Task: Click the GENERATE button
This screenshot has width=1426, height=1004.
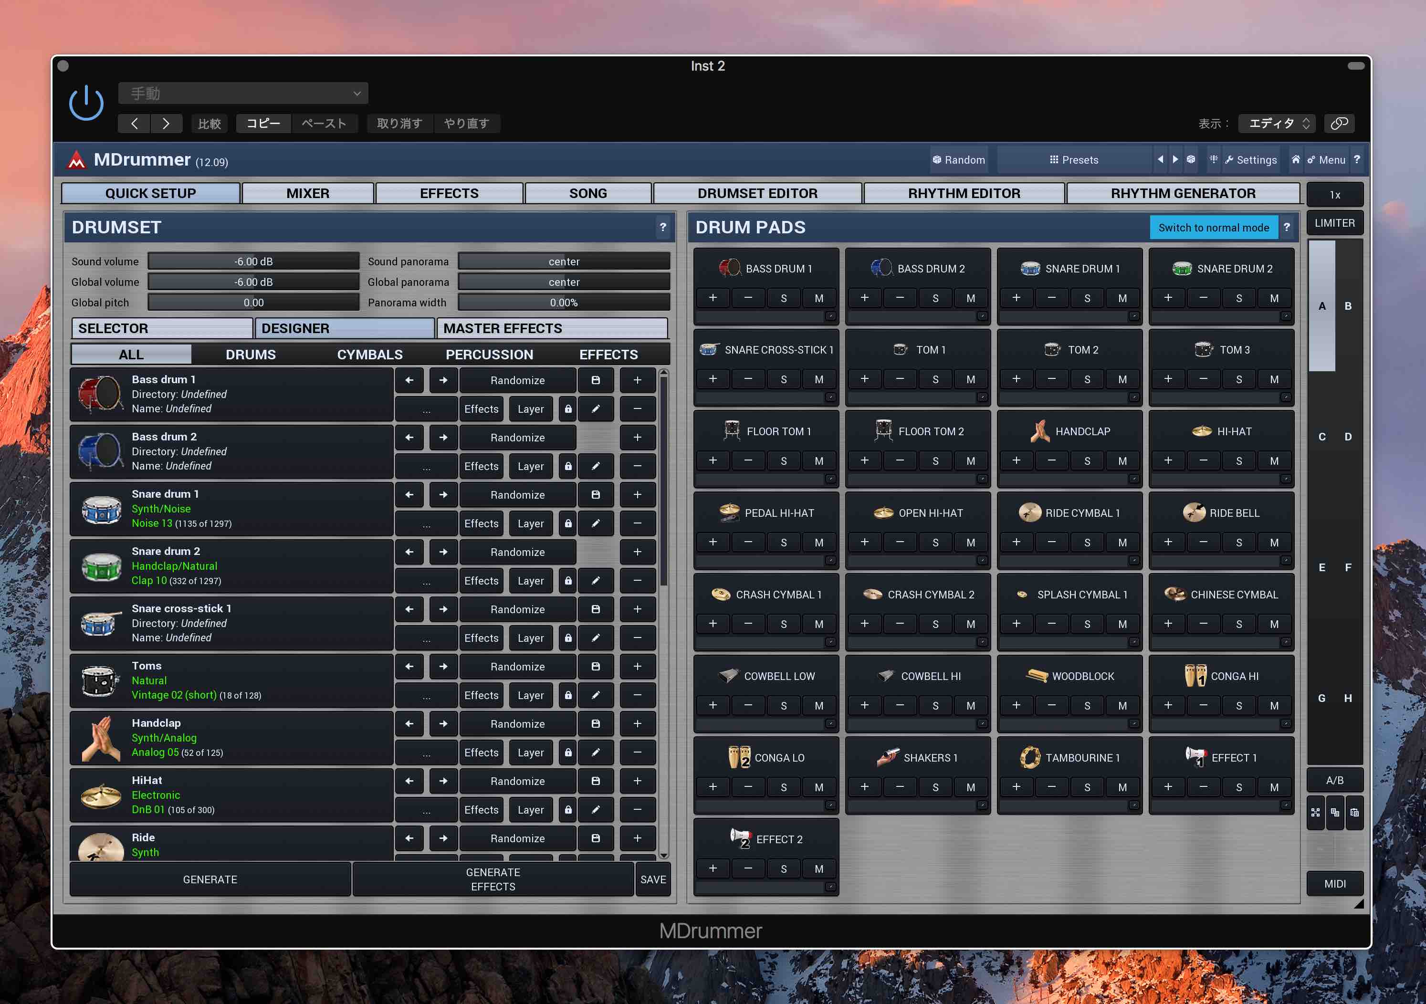Action: click(210, 879)
